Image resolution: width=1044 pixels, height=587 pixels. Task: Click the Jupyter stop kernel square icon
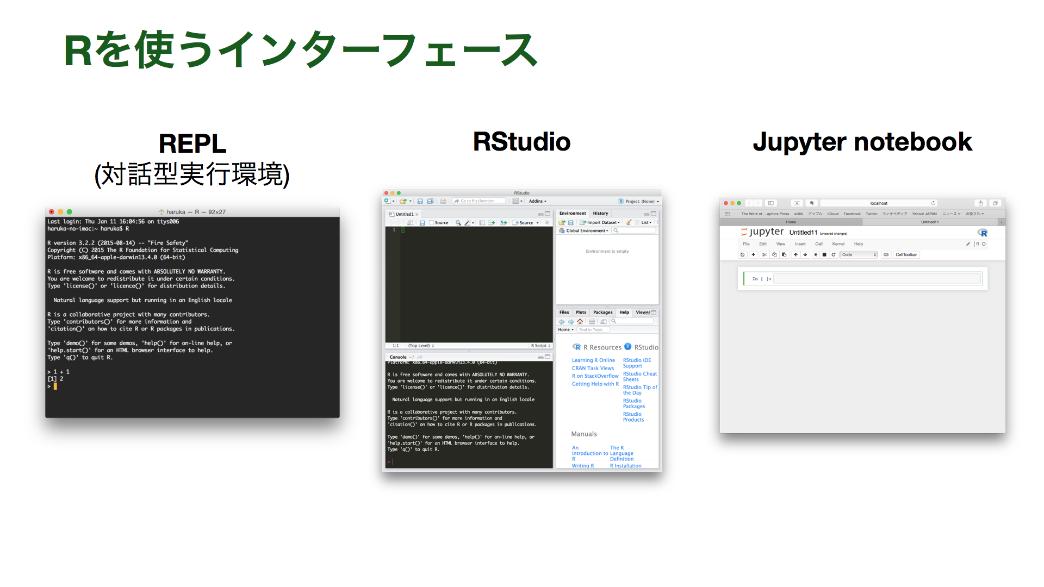click(x=824, y=254)
